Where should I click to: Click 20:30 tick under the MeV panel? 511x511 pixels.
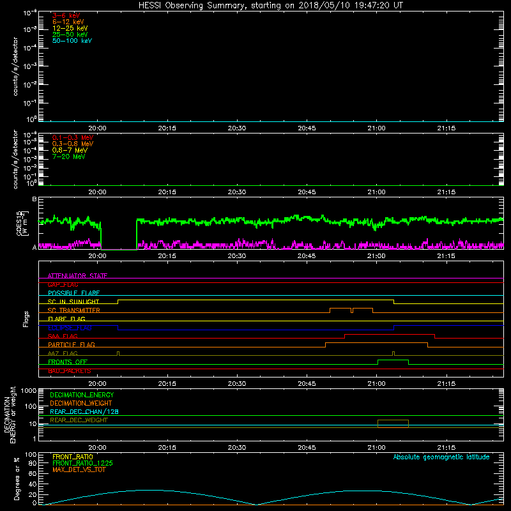pyautogui.click(x=237, y=192)
